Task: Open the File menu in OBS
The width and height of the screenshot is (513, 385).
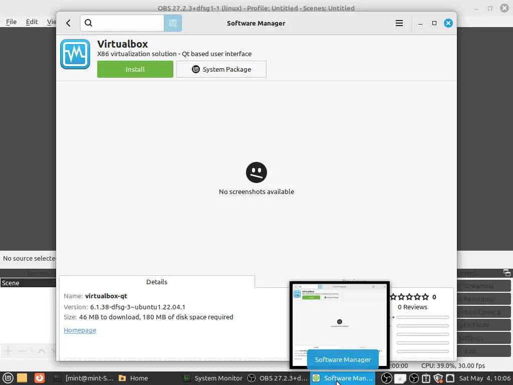Action: point(11,22)
